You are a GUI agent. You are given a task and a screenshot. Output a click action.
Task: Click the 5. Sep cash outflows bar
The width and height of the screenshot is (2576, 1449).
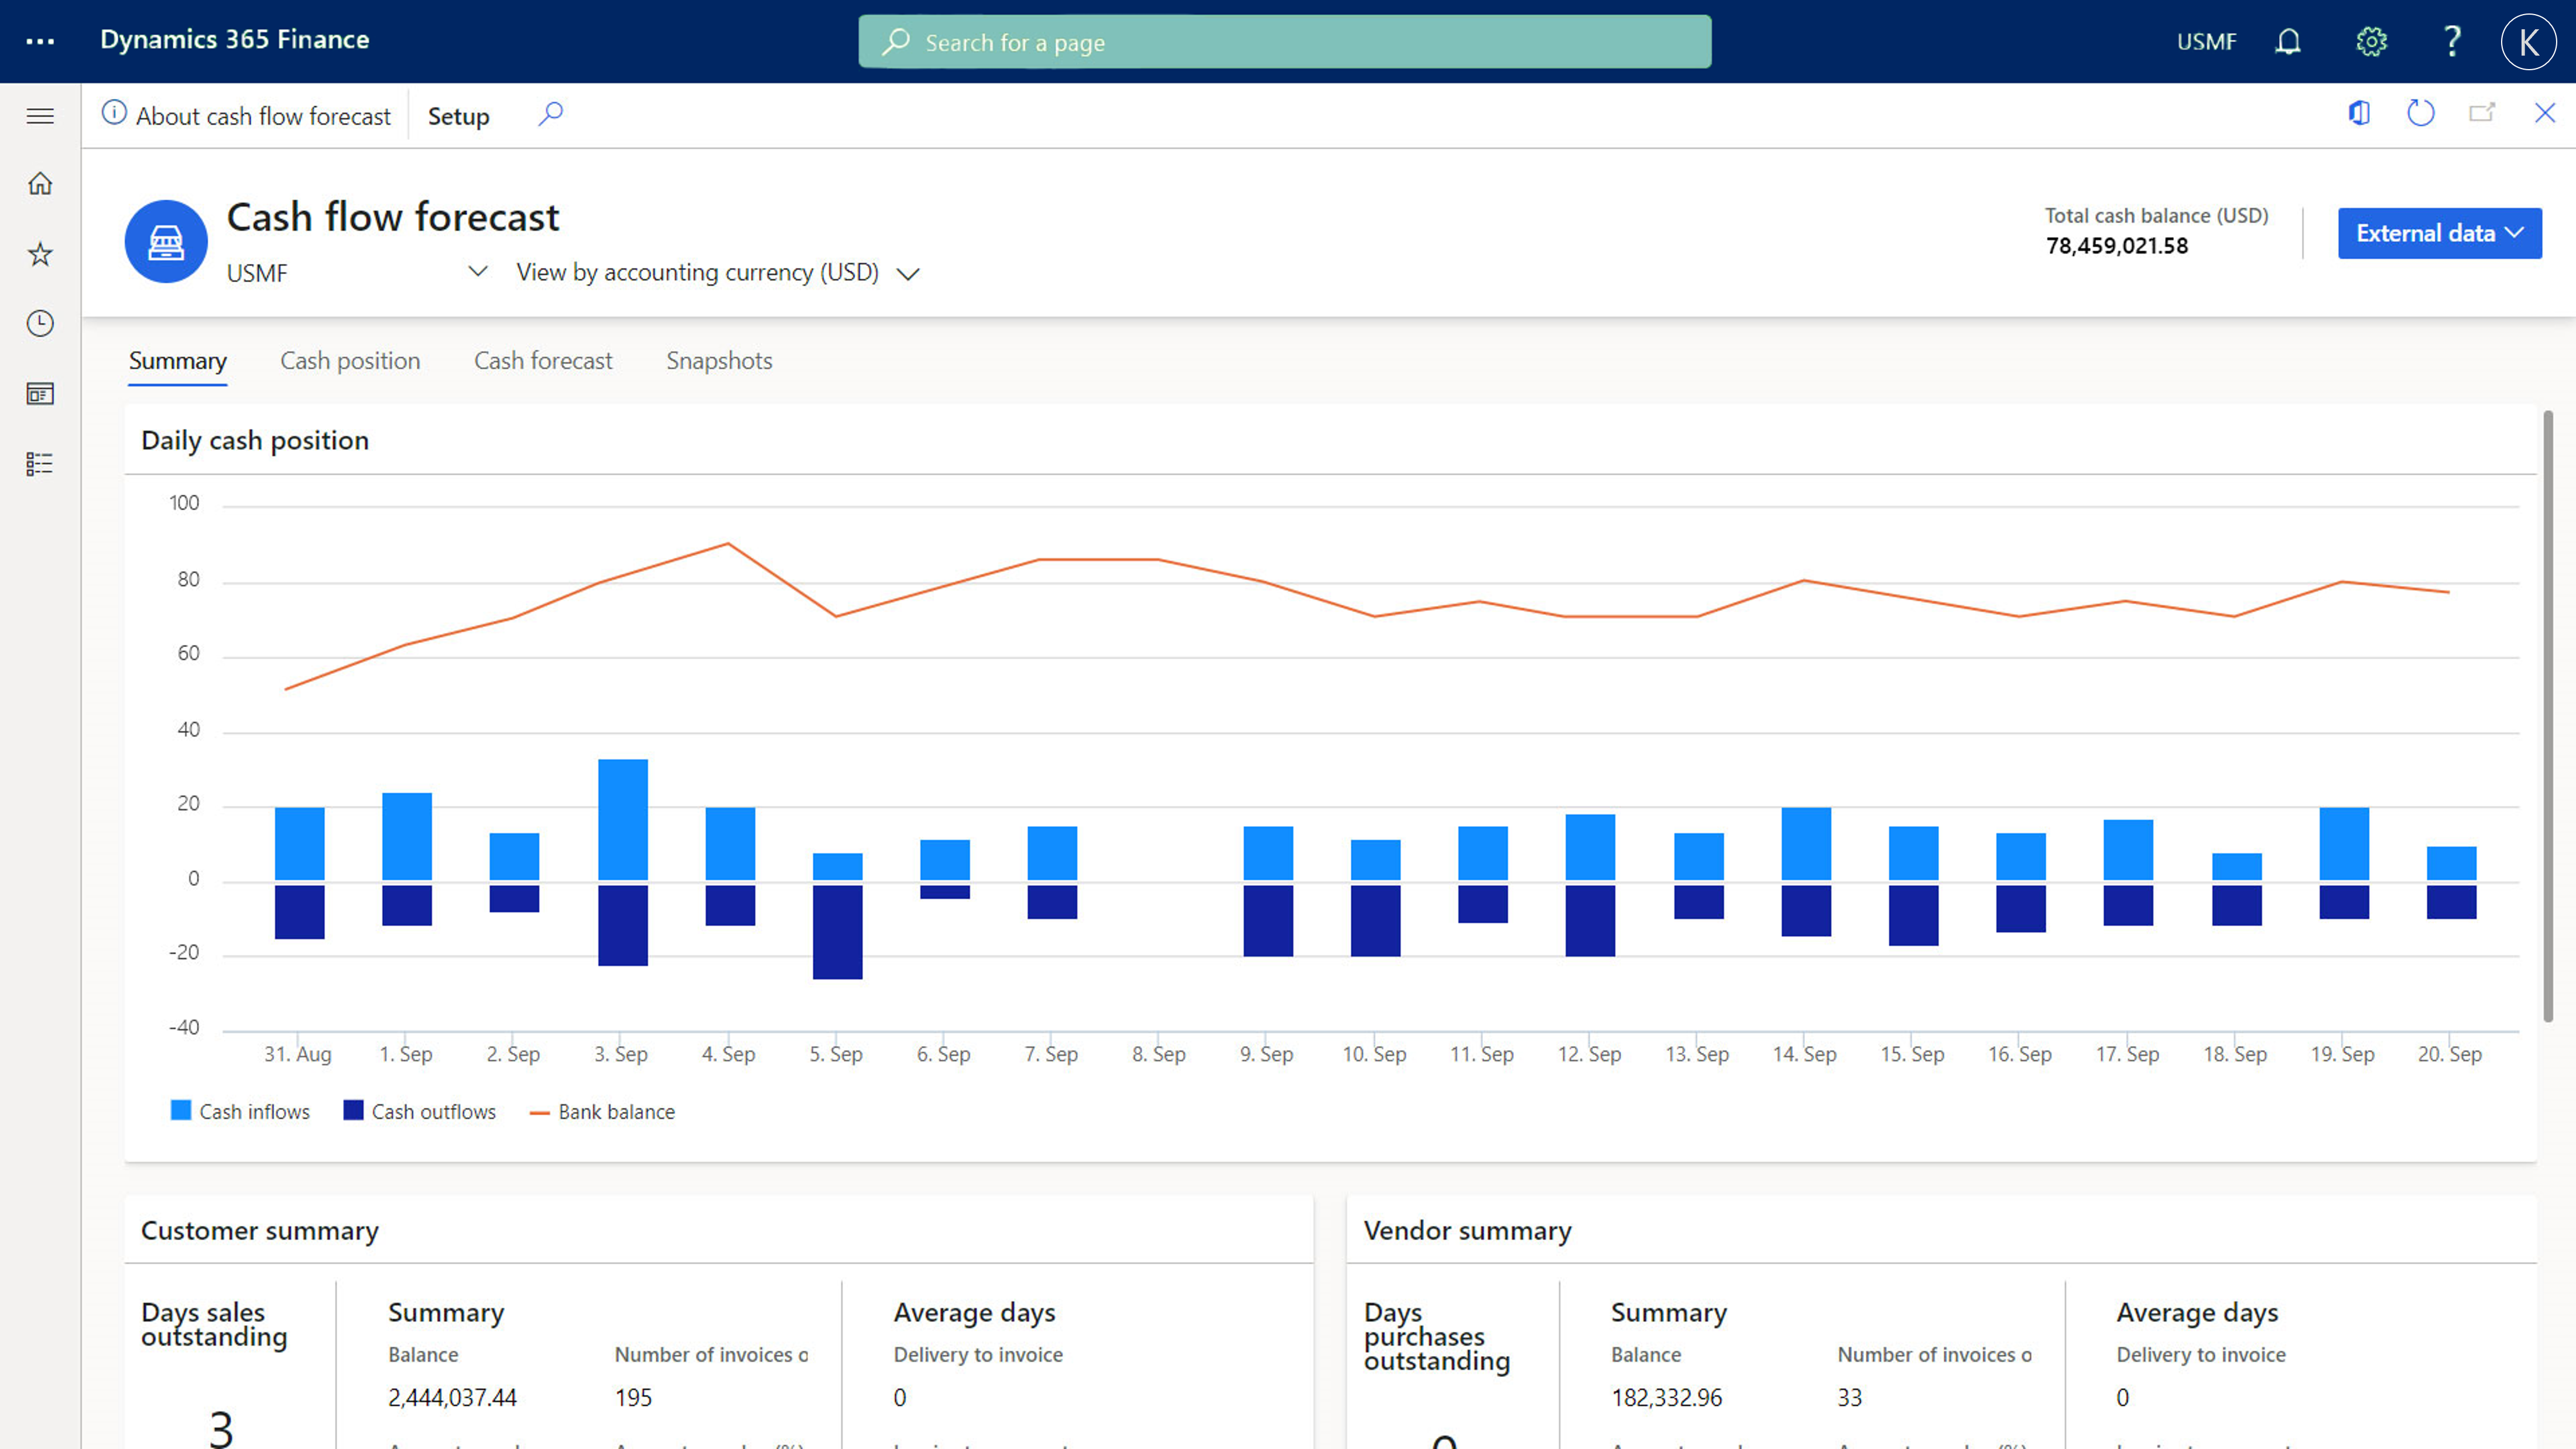click(x=837, y=932)
